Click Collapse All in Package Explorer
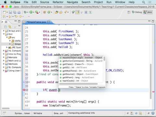The image size is (156, 117). point(6,27)
